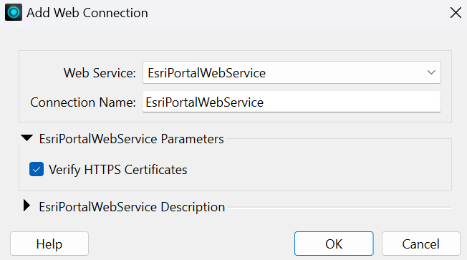Click the Help button
This screenshot has height=260, width=467.
coord(49,244)
